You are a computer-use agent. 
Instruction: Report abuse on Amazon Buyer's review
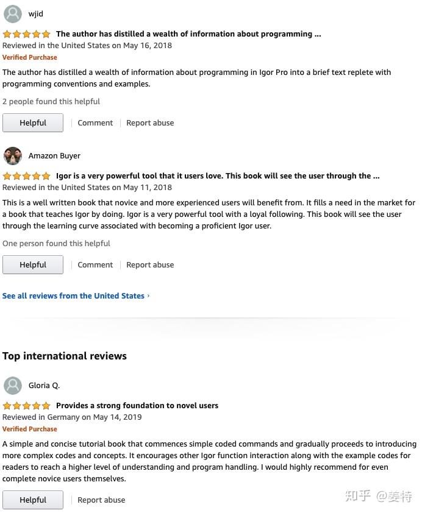[x=150, y=265]
